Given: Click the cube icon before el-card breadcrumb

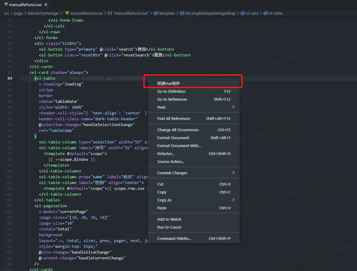Looking at the screenshot, I should (x=243, y=13).
